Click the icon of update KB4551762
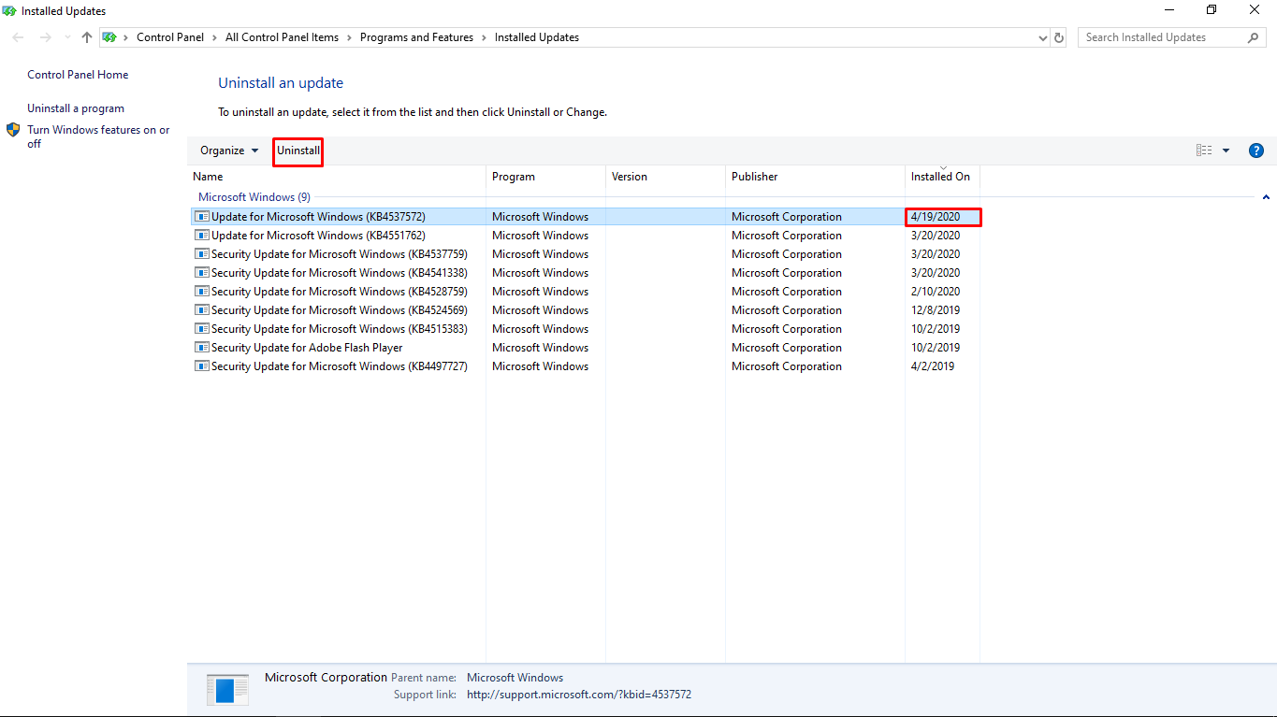This screenshot has width=1277, height=717. (201, 236)
